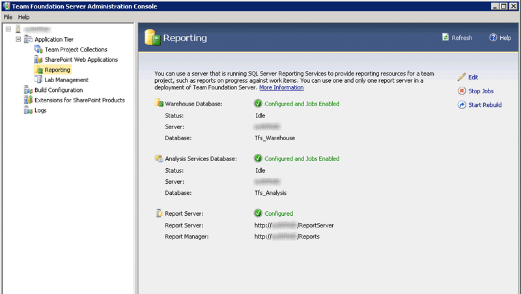This screenshot has height=294, width=521.
Task: Open the Help menu
Action: coord(23,17)
